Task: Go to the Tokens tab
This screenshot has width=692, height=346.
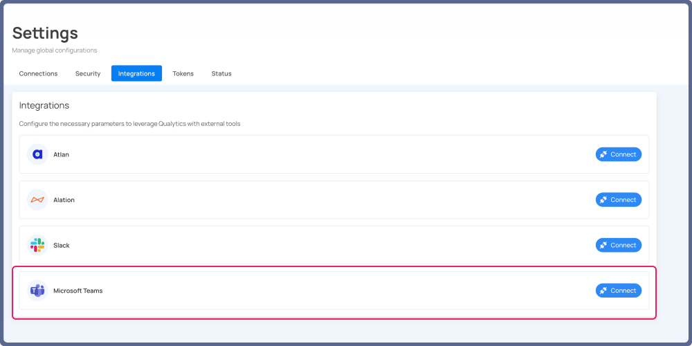Action: pos(183,74)
